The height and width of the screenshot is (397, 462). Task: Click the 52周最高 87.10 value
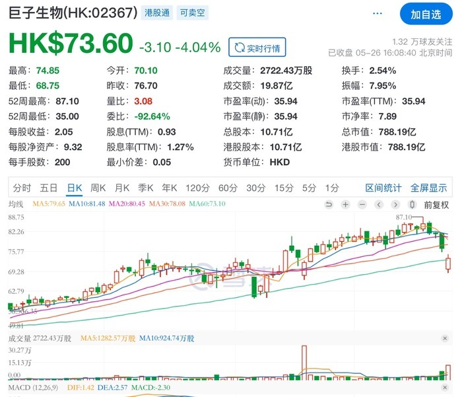tap(67, 101)
